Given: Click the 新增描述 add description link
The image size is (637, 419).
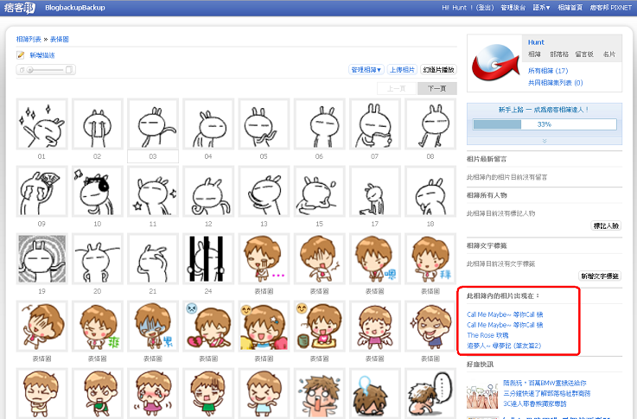Looking at the screenshot, I should (42, 55).
